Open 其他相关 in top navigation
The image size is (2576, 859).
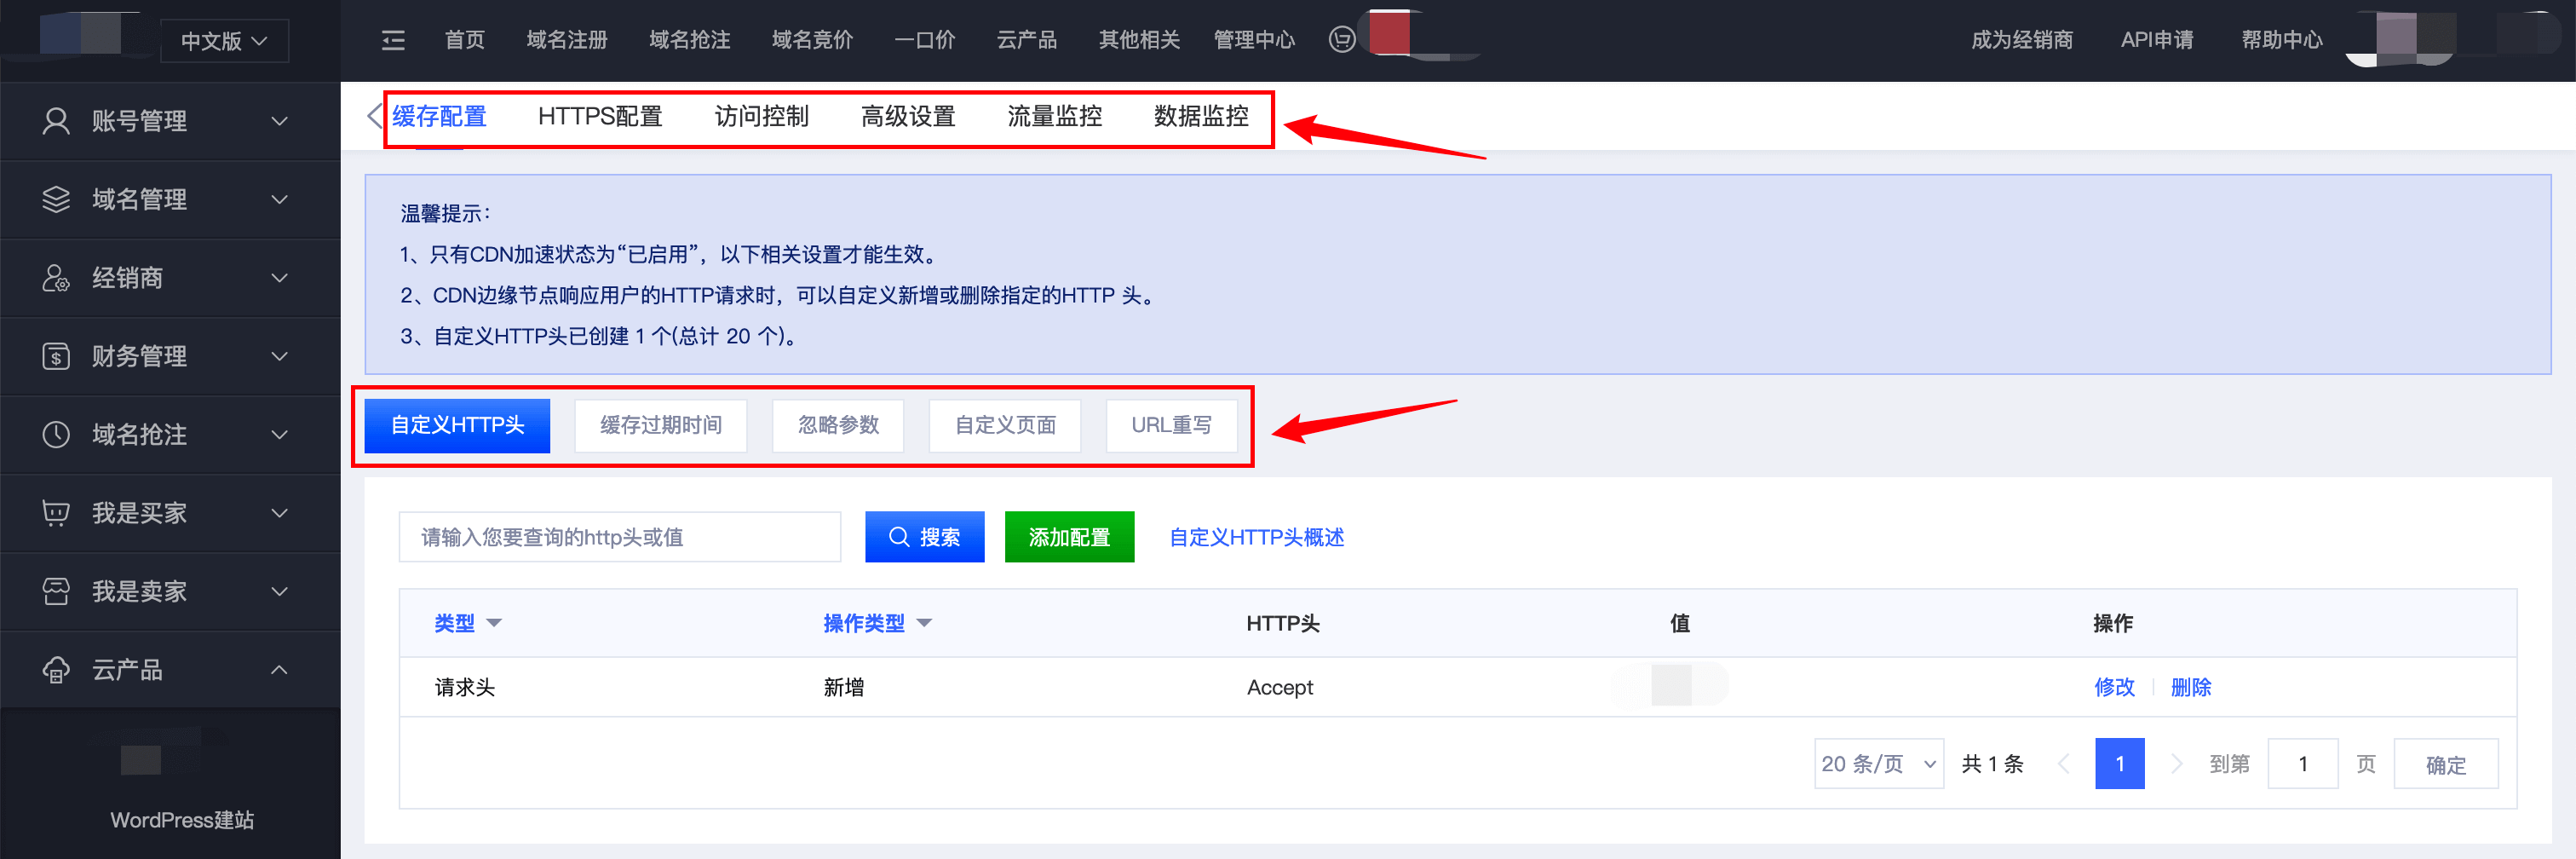coord(1139,40)
